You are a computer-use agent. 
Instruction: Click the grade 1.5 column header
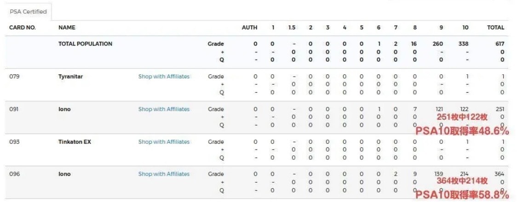(x=292, y=28)
